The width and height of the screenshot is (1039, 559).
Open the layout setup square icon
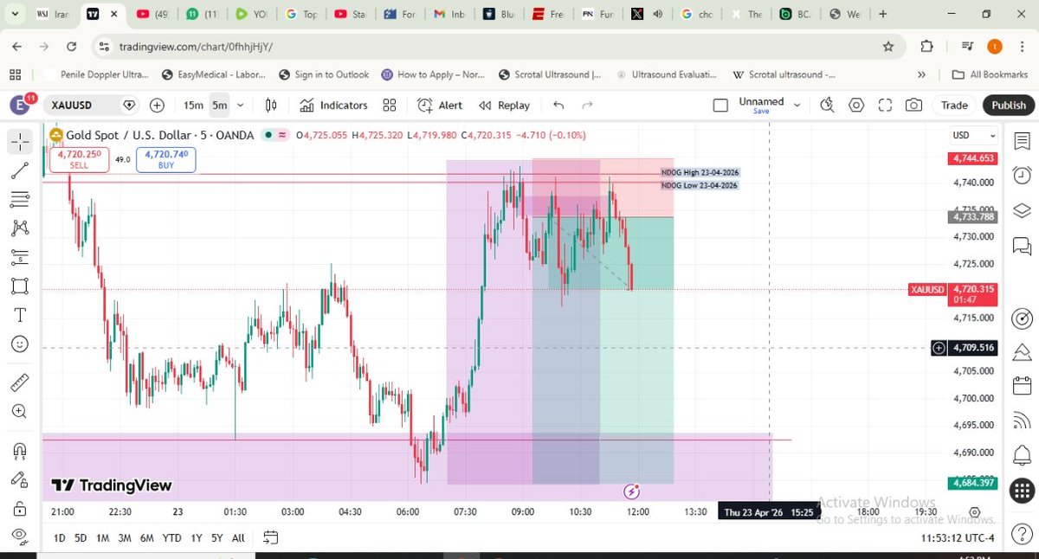pyautogui.click(x=720, y=106)
